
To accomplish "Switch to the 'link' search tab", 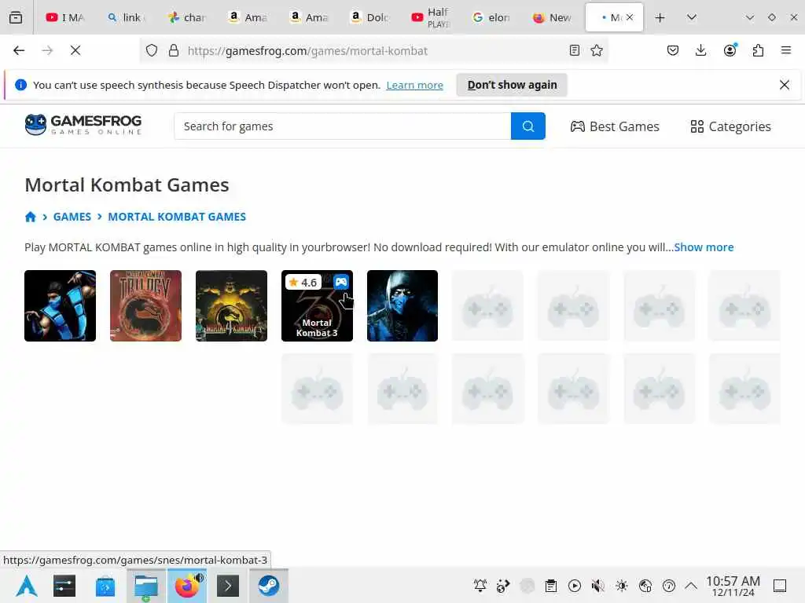I will coord(127,17).
